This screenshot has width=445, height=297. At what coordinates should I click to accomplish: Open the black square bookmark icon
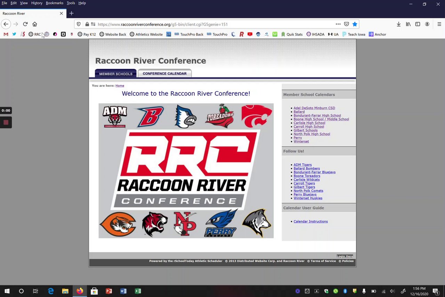[63, 34]
